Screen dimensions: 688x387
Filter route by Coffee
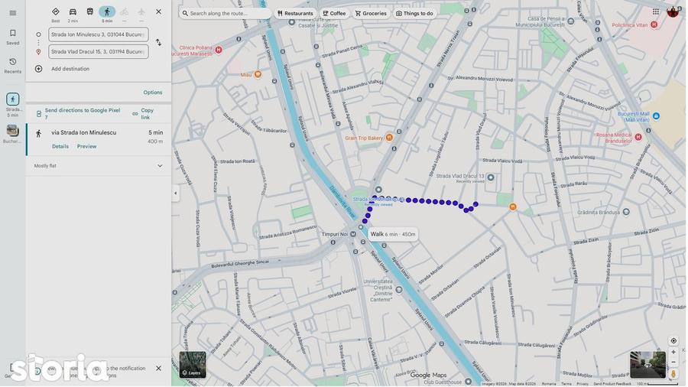(x=334, y=14)
